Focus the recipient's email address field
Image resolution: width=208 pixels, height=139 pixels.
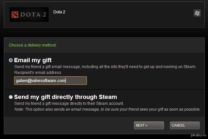51,81
